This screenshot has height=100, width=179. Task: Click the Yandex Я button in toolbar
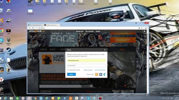tap(33, 28)
